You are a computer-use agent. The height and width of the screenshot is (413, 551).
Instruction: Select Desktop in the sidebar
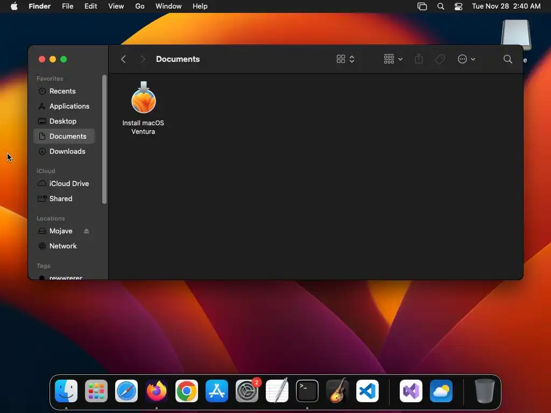[65, 121]
